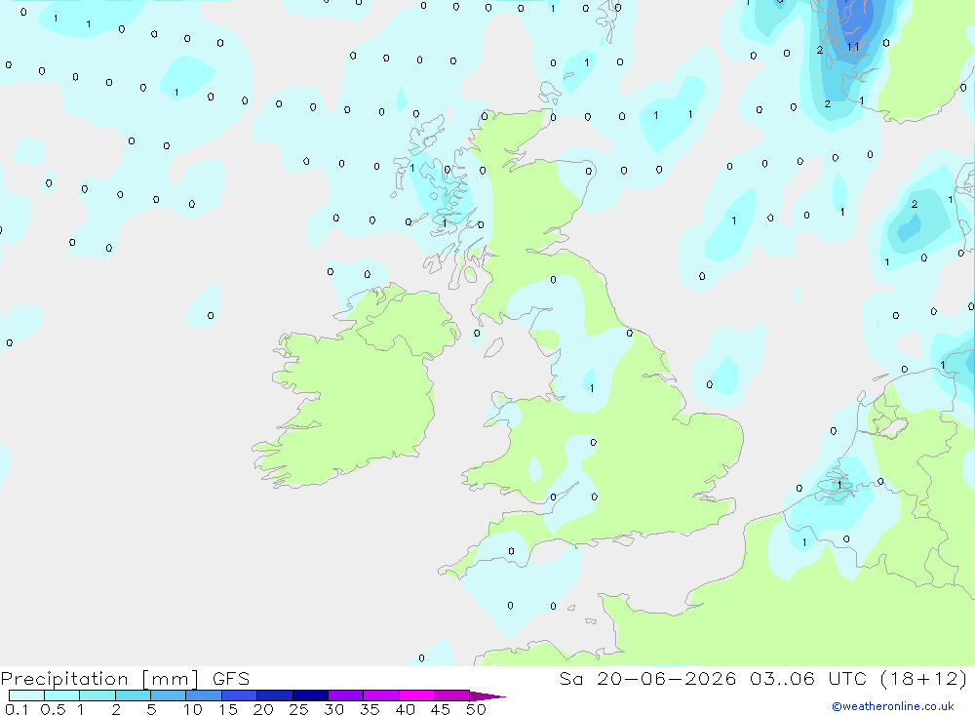Viewport: 975px width, 715px height.
Task: Click the '11' value over Norway
Action: click(x=853, y=47)
